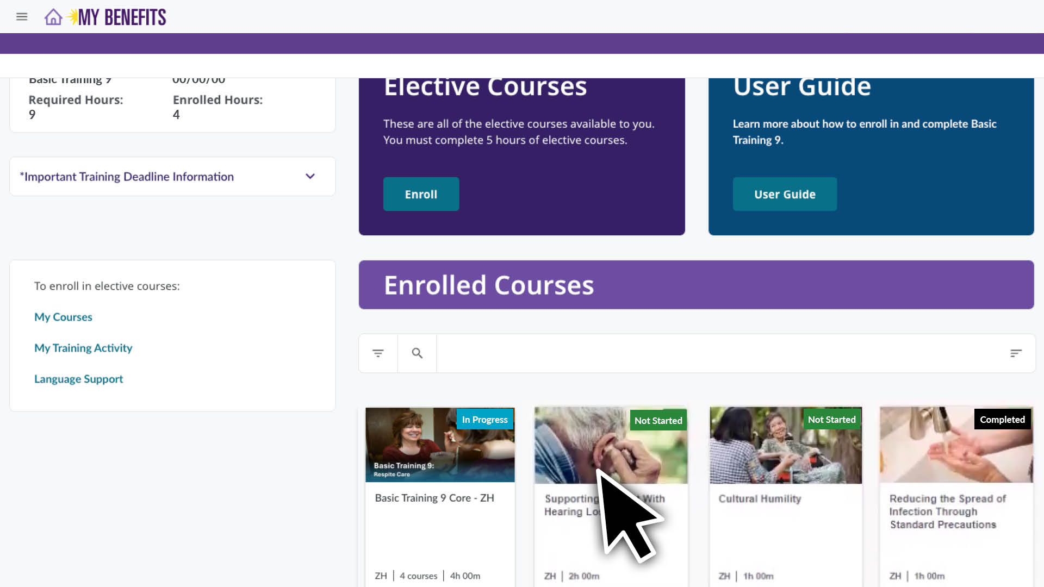Open the sort options icon
This screenshot has width=1044, height=587.
pos(1016,353)
